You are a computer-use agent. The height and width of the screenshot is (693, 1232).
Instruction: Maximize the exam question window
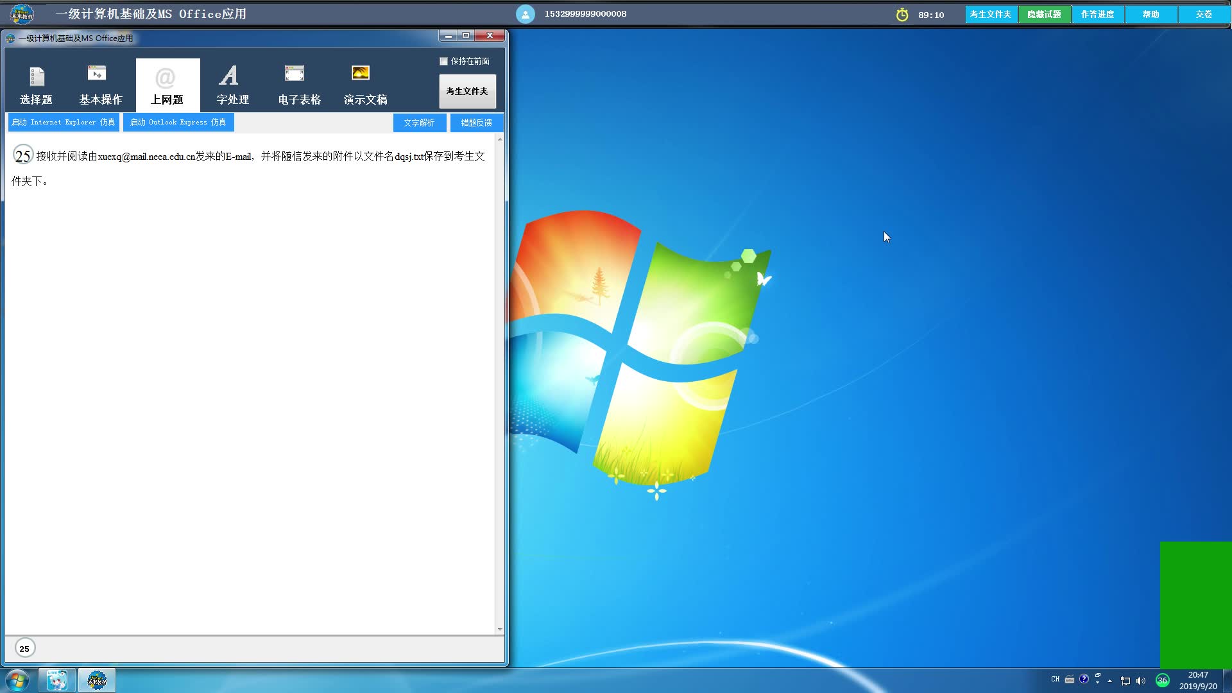click(x=466, y=36)
